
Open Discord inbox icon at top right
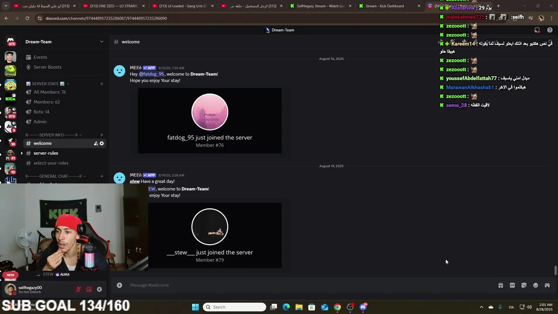click(x=537, y=30)
